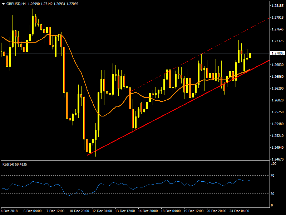Click the 1.26560 value on price axis

[x=277, y=77]
